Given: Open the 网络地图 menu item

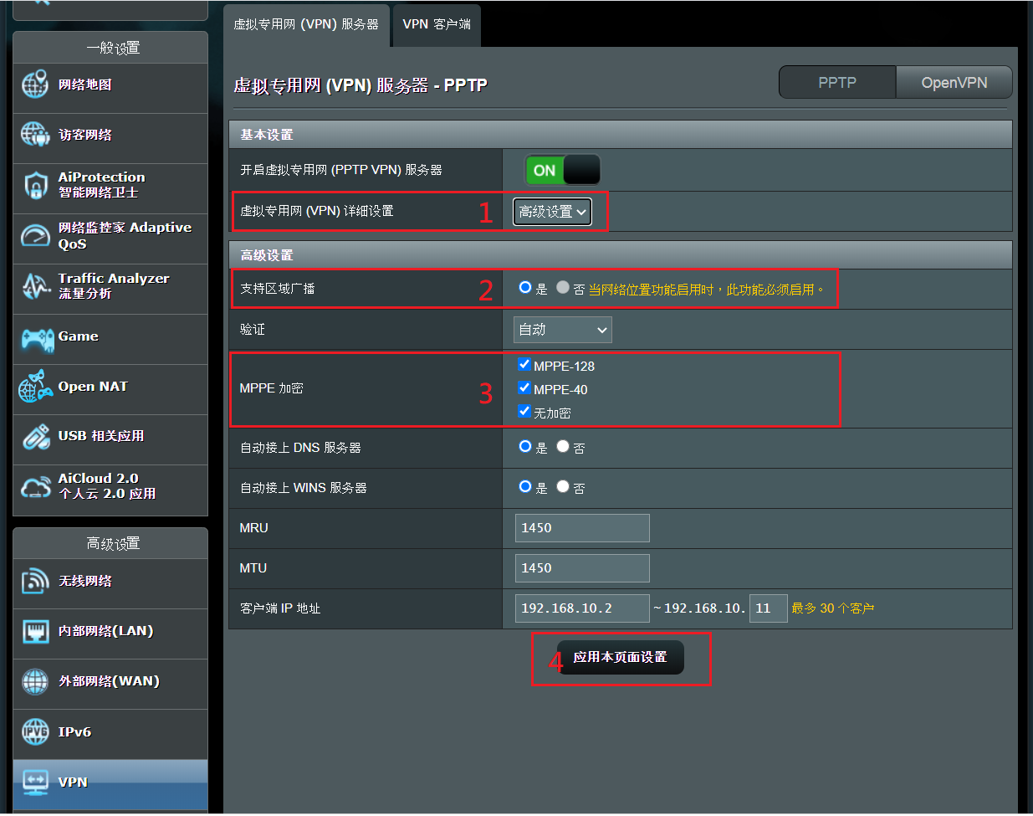Looking at the screenshot, I should coord(110,88).
